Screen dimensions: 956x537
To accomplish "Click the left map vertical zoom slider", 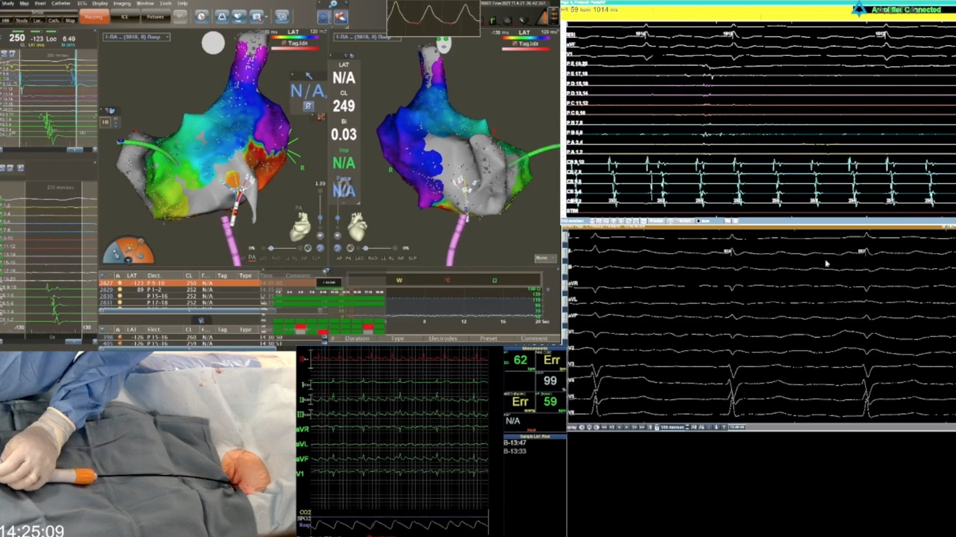I will (320, 208).
